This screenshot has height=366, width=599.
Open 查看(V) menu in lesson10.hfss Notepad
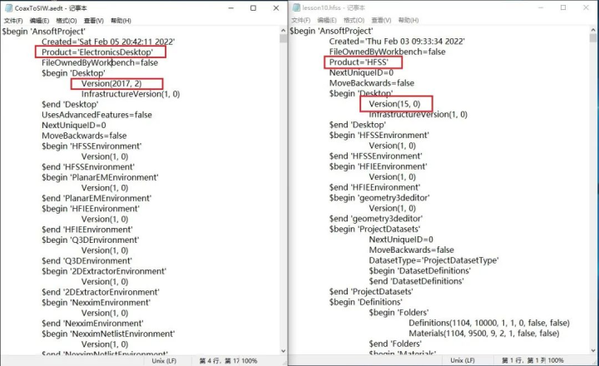(382, 20)
